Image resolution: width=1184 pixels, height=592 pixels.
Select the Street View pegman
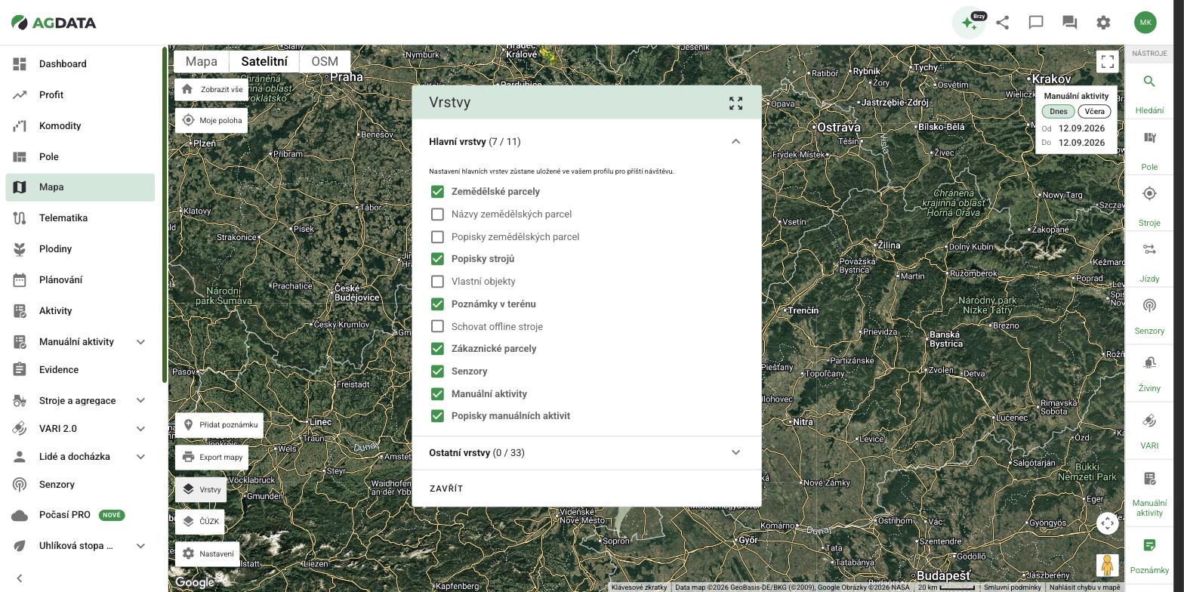[x=1107, y=566]
